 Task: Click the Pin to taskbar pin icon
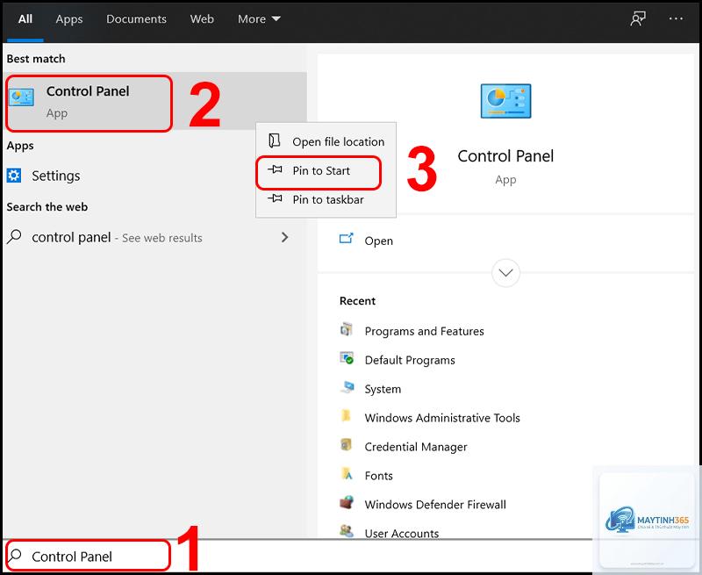275,198
